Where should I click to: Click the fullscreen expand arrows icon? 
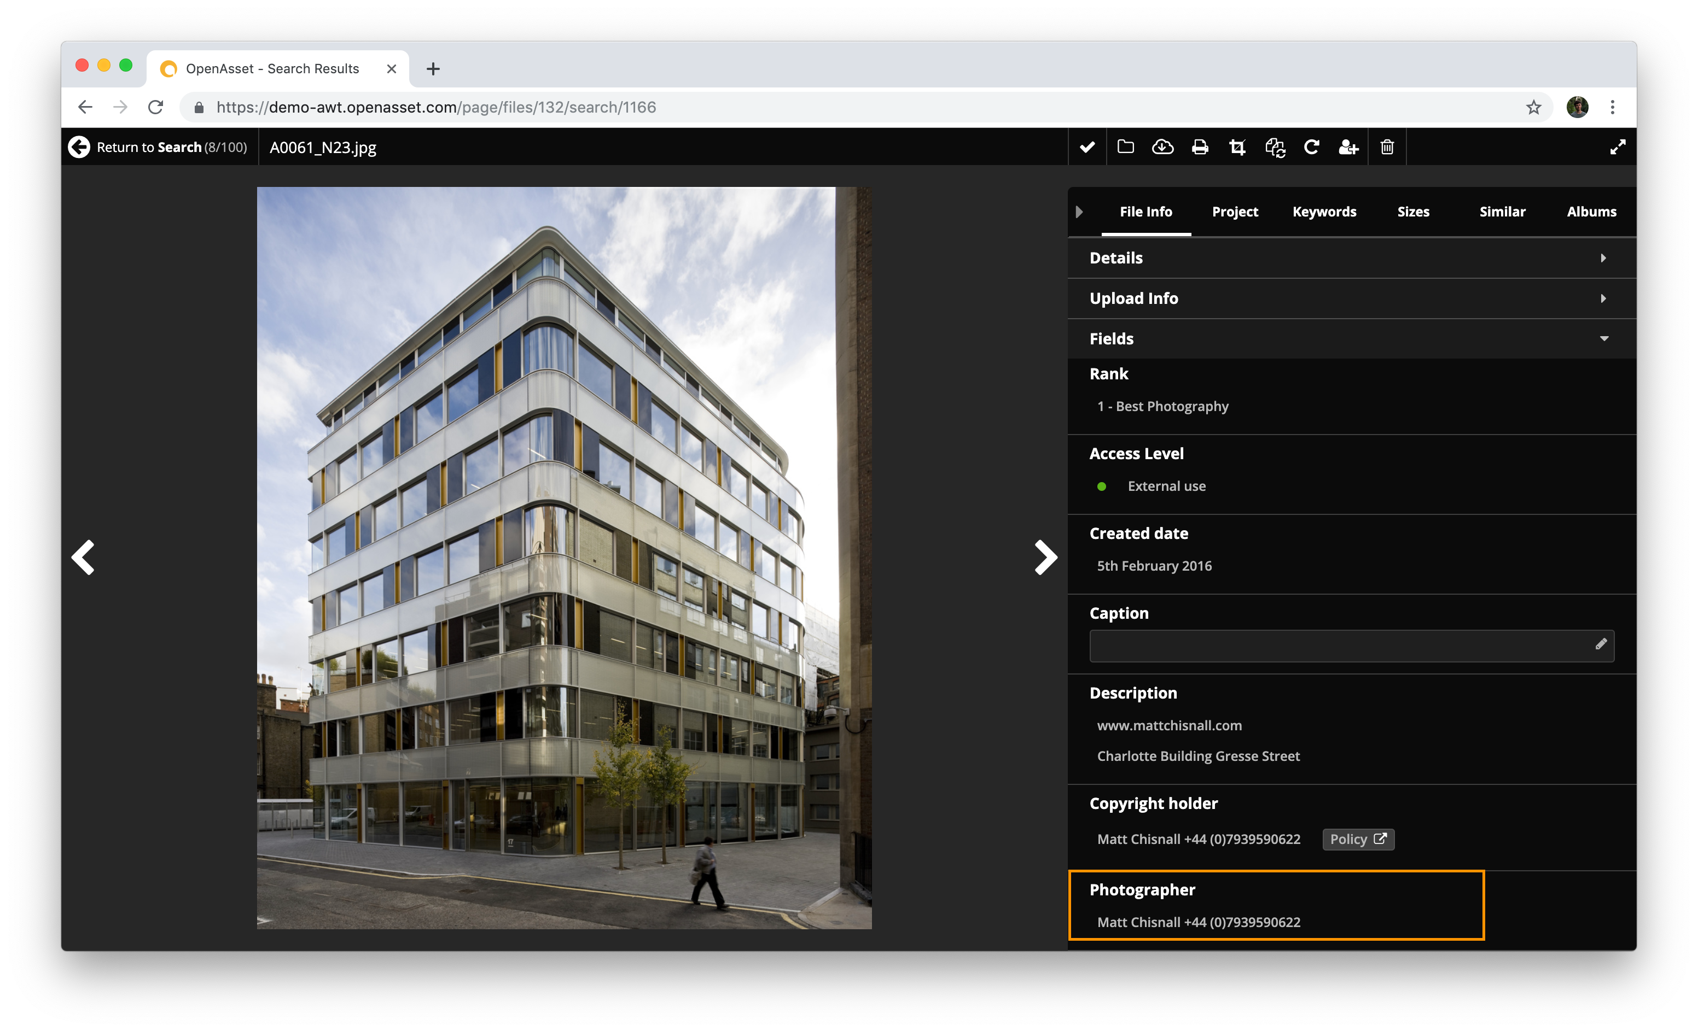(x=1618, y=148)
